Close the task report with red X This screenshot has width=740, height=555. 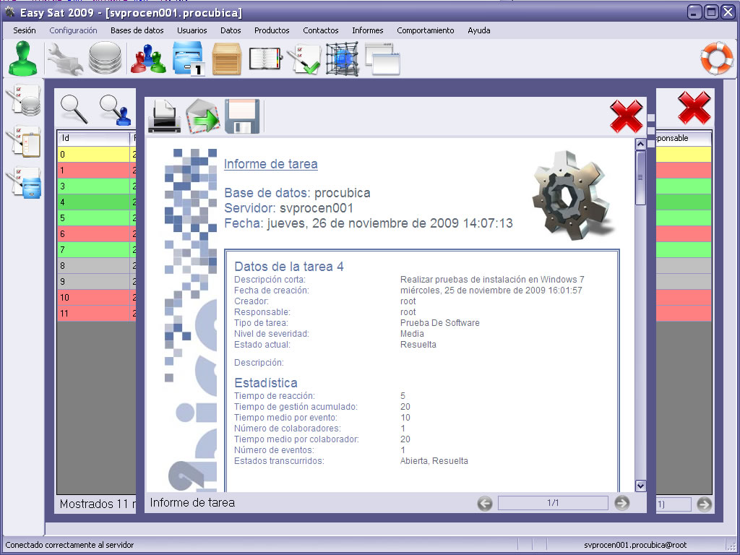tap(627, 116)
